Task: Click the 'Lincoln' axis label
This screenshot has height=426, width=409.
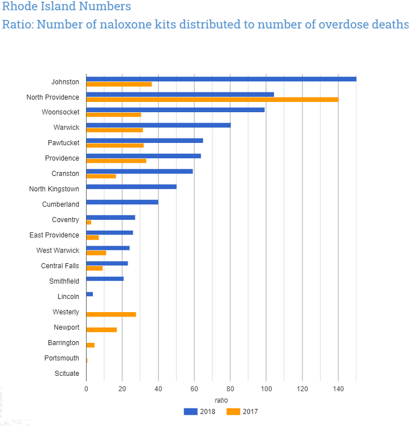Action: pos(68,297)
